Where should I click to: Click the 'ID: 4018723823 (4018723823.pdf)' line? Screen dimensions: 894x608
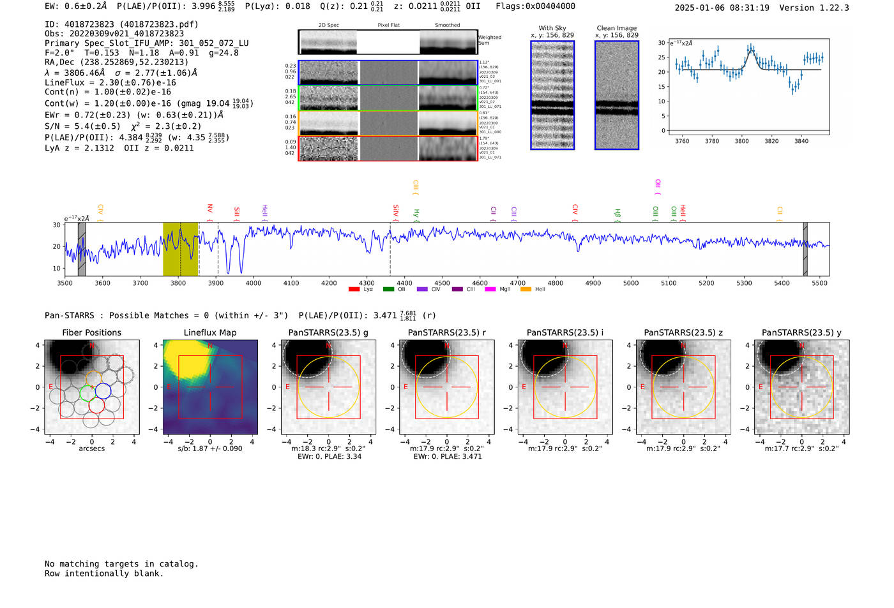tap(121, 24)
